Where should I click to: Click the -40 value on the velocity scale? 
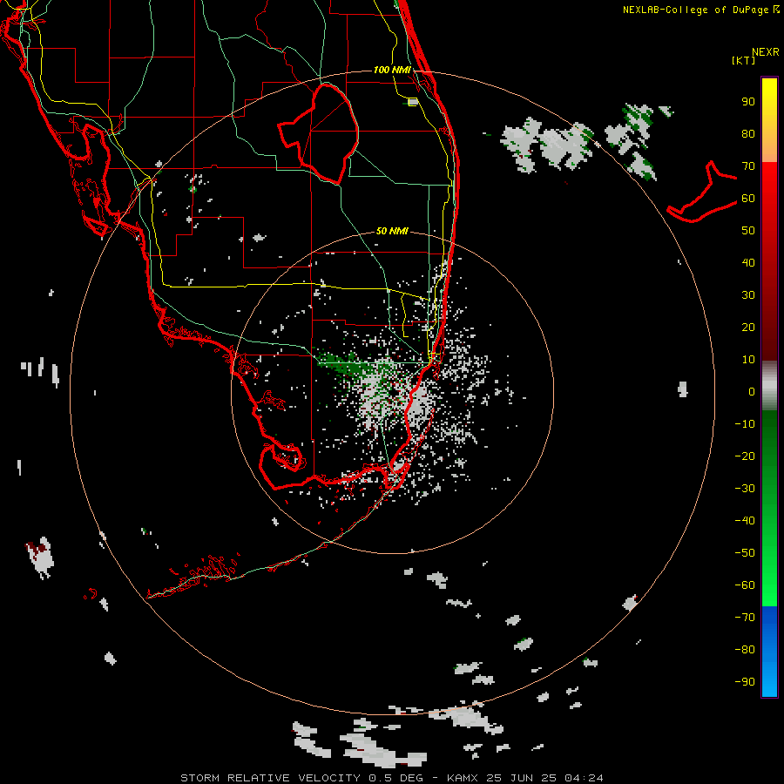tap(745, 521)
